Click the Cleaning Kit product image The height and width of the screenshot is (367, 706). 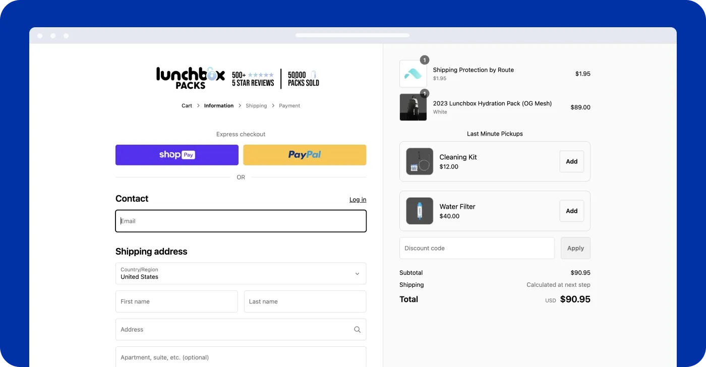[420, 161]
